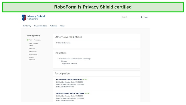Click the Participation section heading

pyautogui.click(x=62, y=73)
